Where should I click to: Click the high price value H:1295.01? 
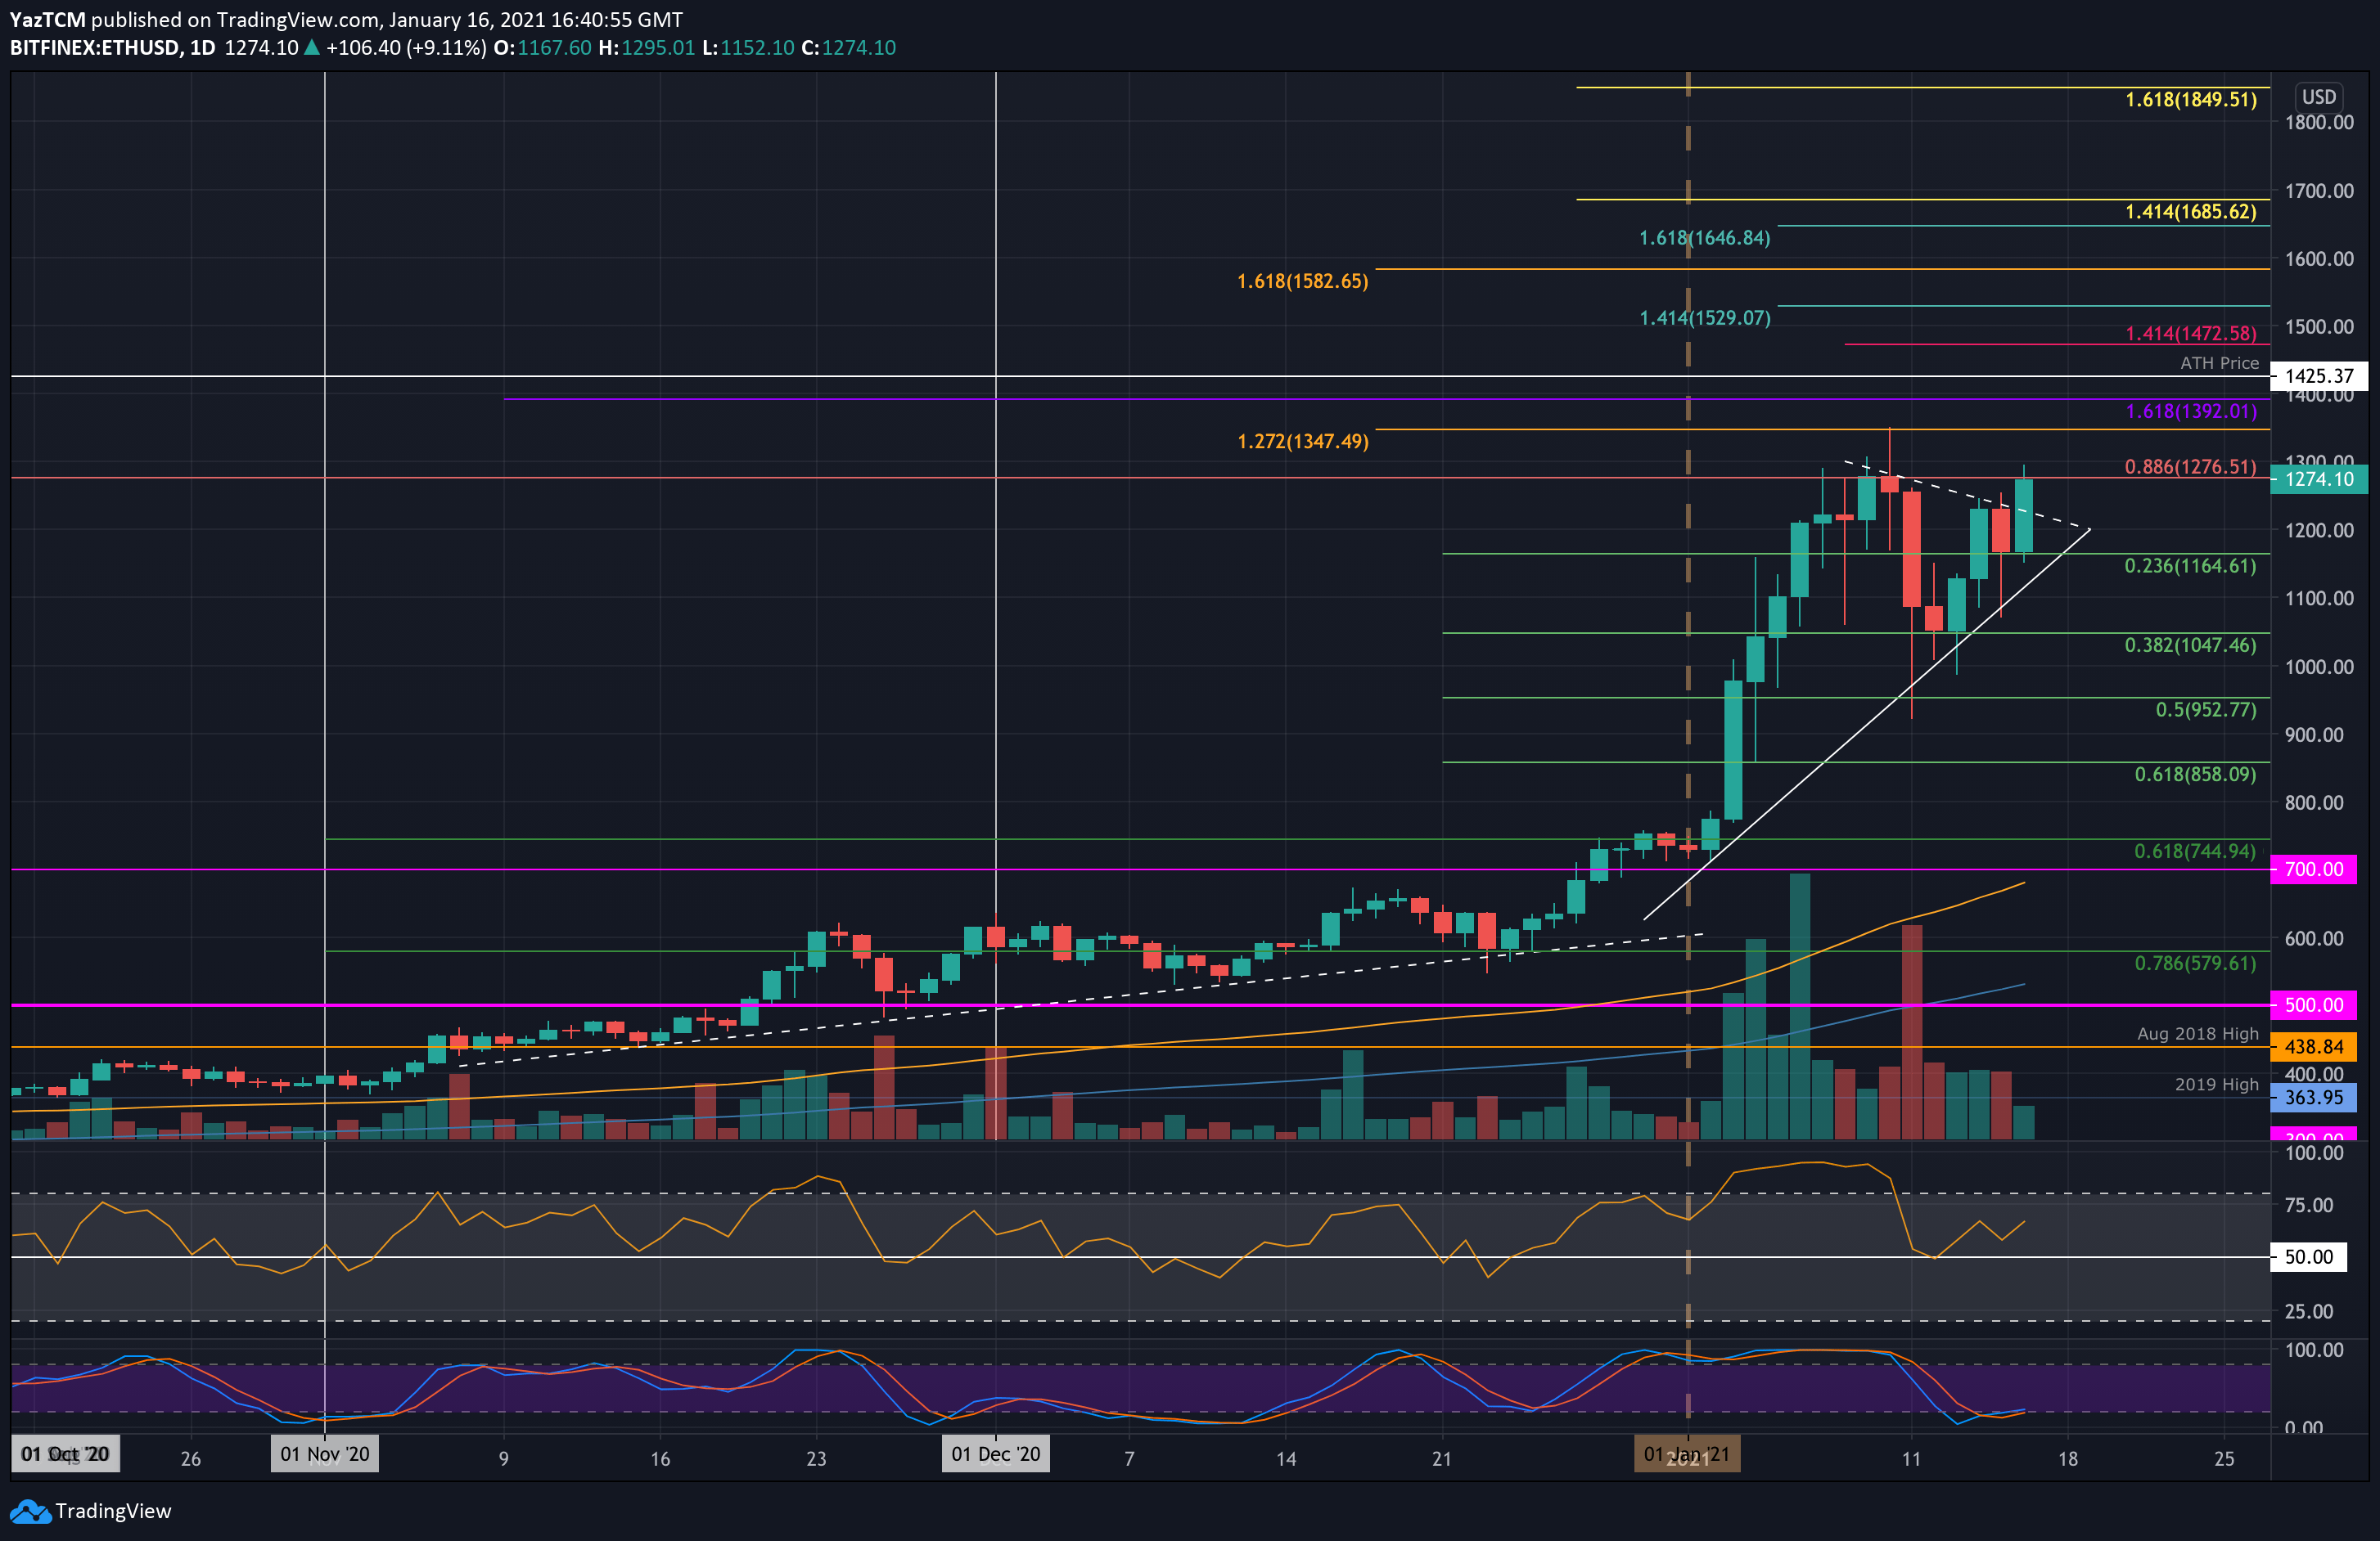pyautogui.click(x=646, y=48)
